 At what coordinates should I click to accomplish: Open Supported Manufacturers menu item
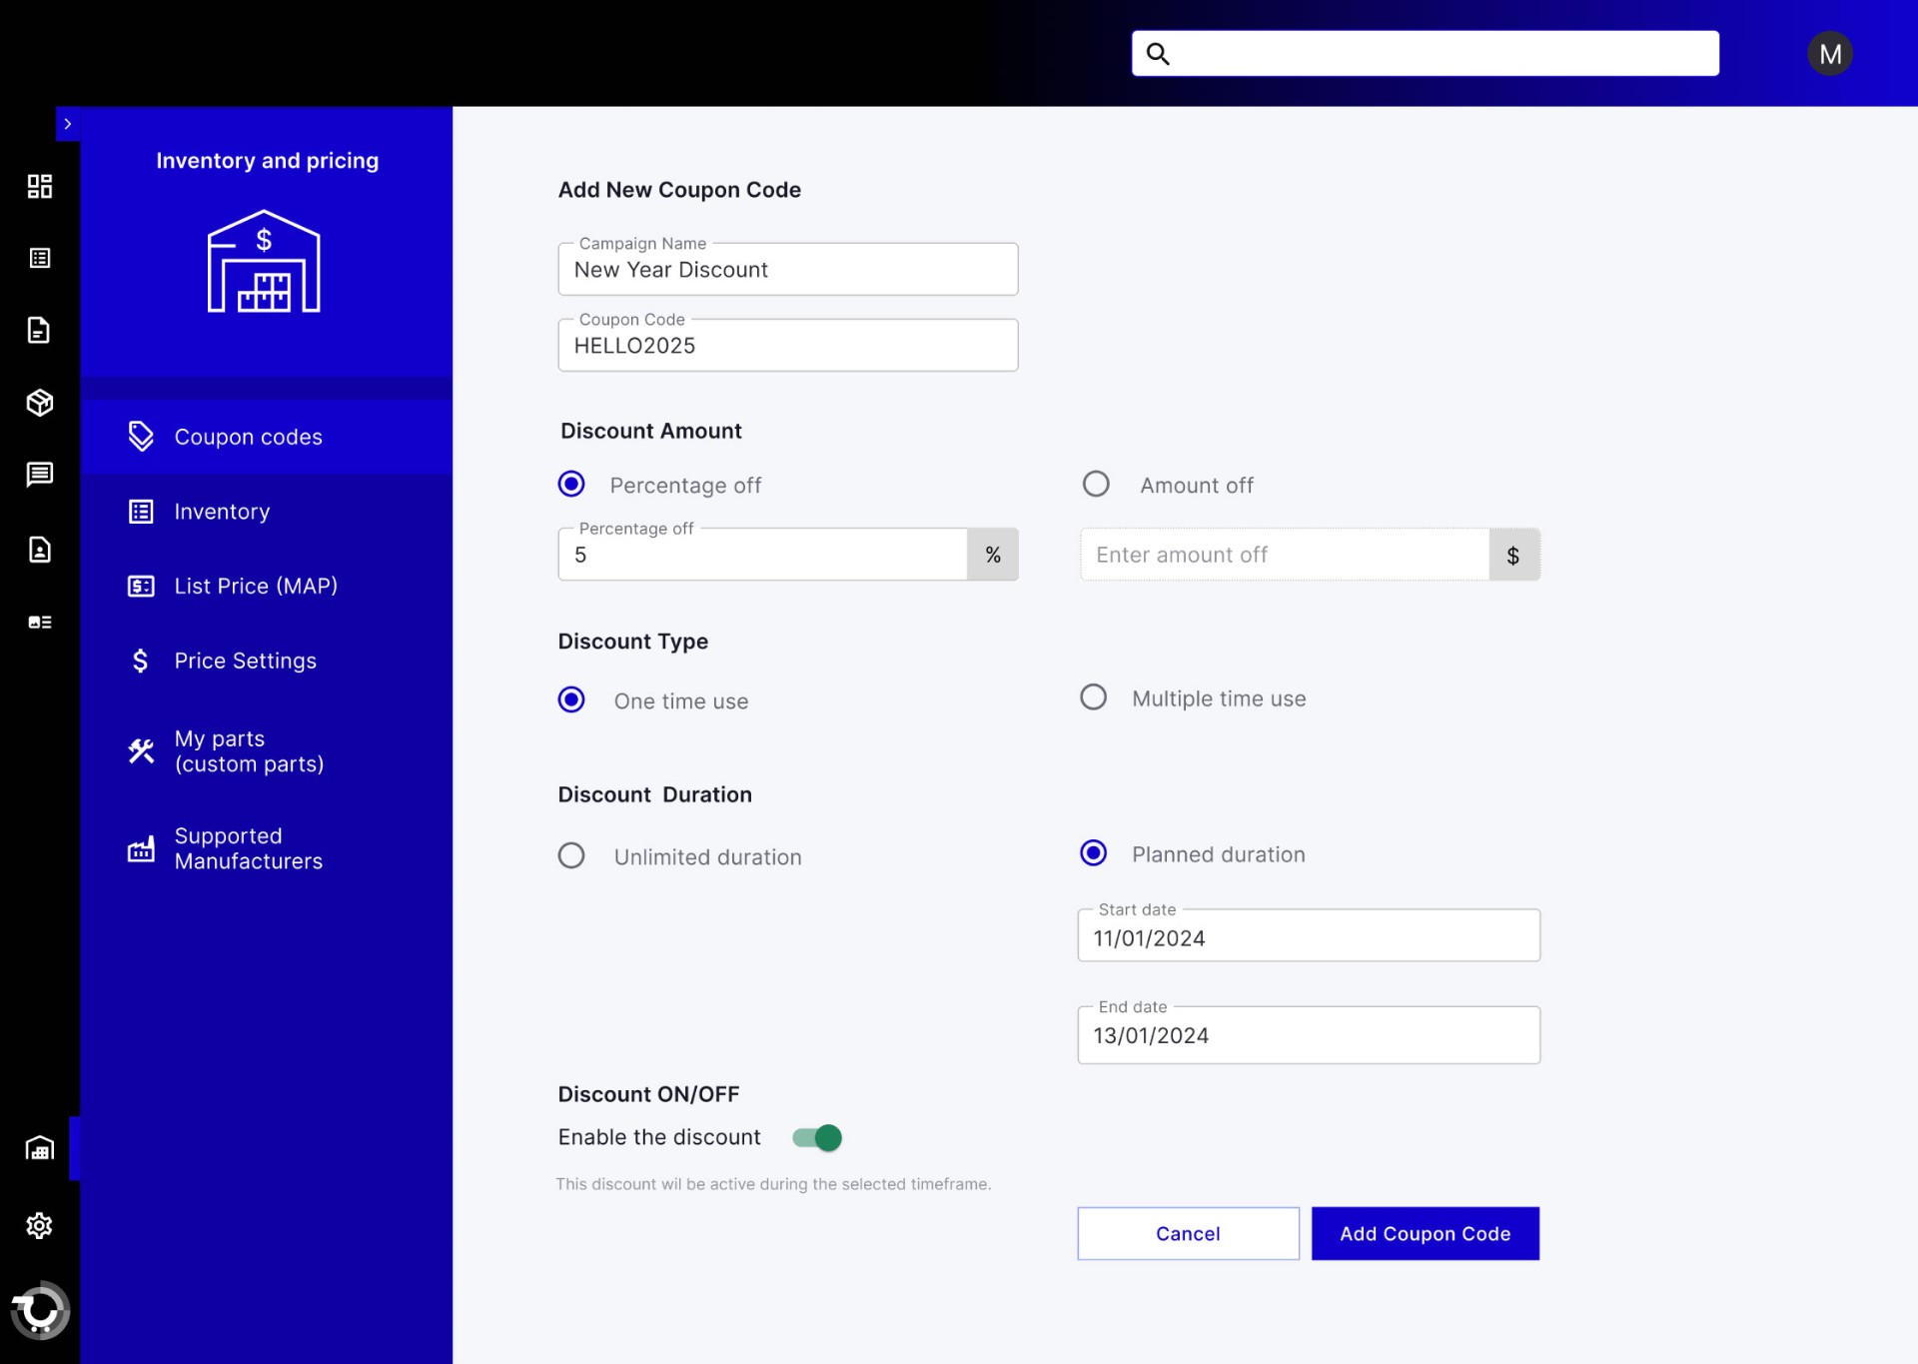267,848
